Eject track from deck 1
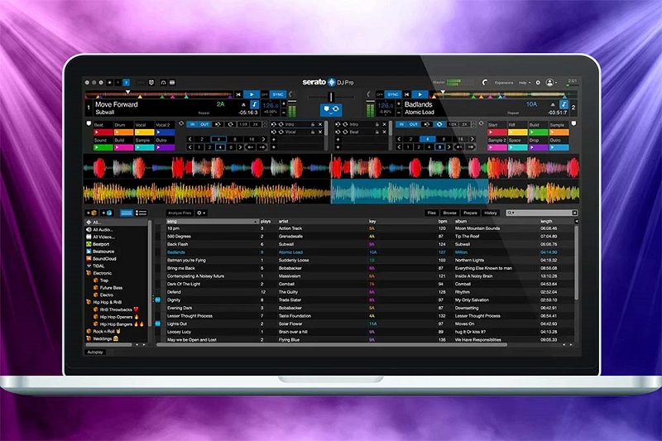Viewport: 662px width, 441px height. [243, 104]
